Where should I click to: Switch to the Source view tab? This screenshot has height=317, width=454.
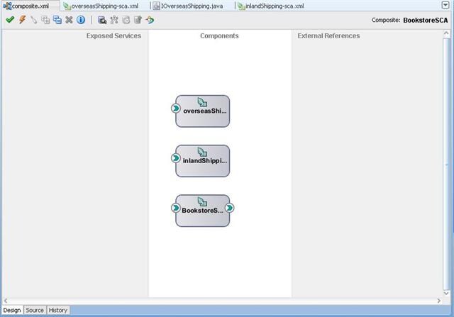click(x=35, y=310)
